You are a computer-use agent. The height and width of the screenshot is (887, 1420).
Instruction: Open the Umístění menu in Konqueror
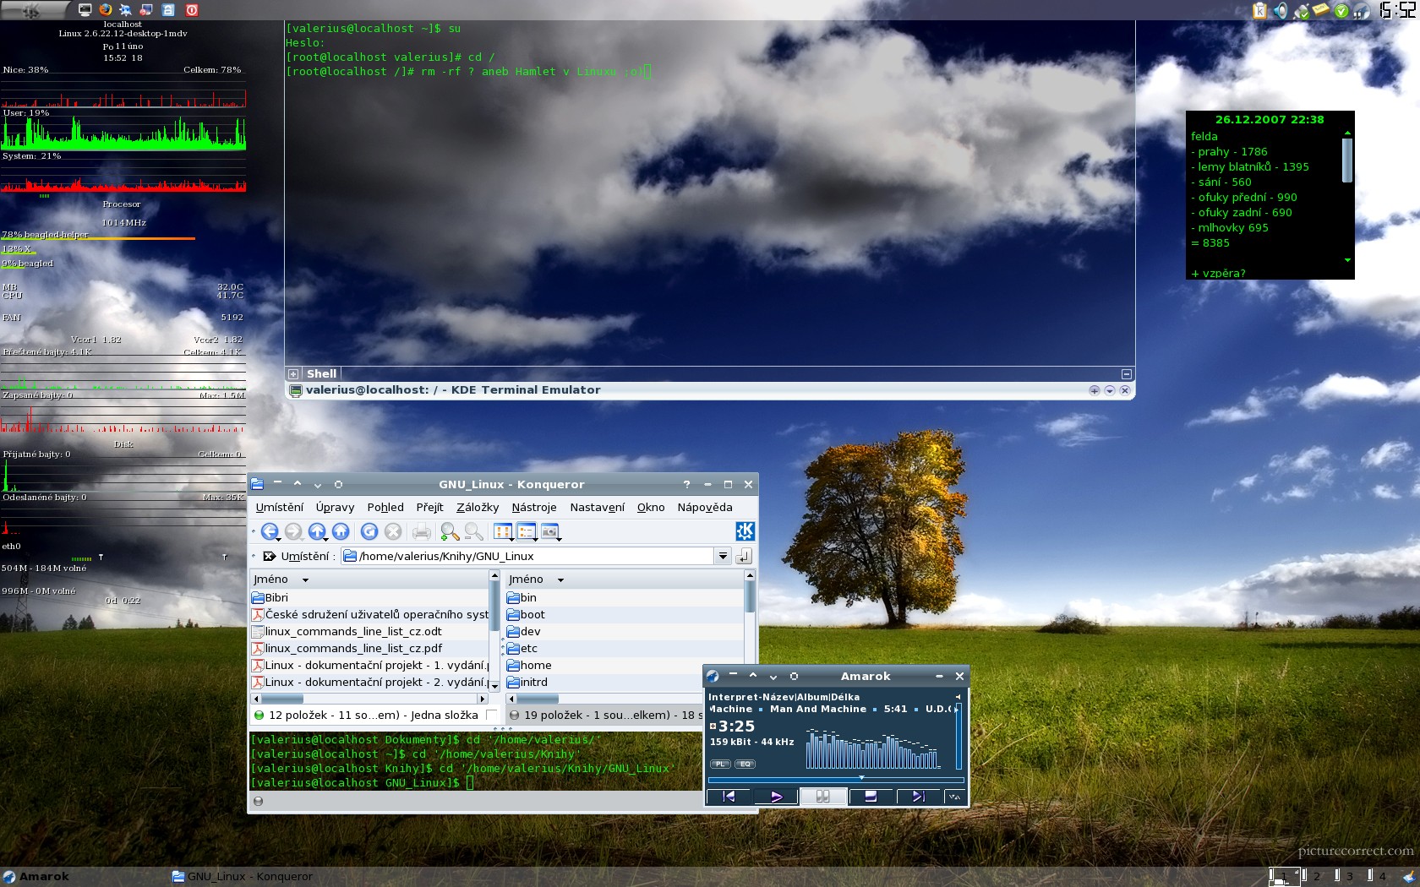pos(280,507)
